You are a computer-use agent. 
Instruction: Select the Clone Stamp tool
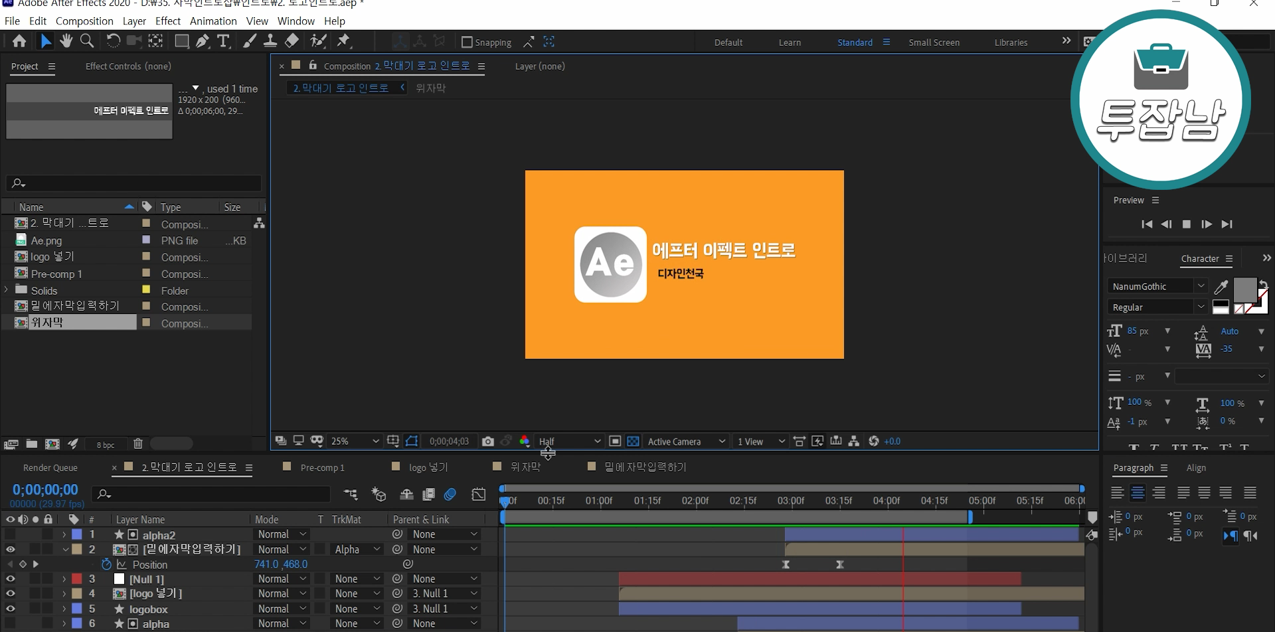tap(270, 41)
